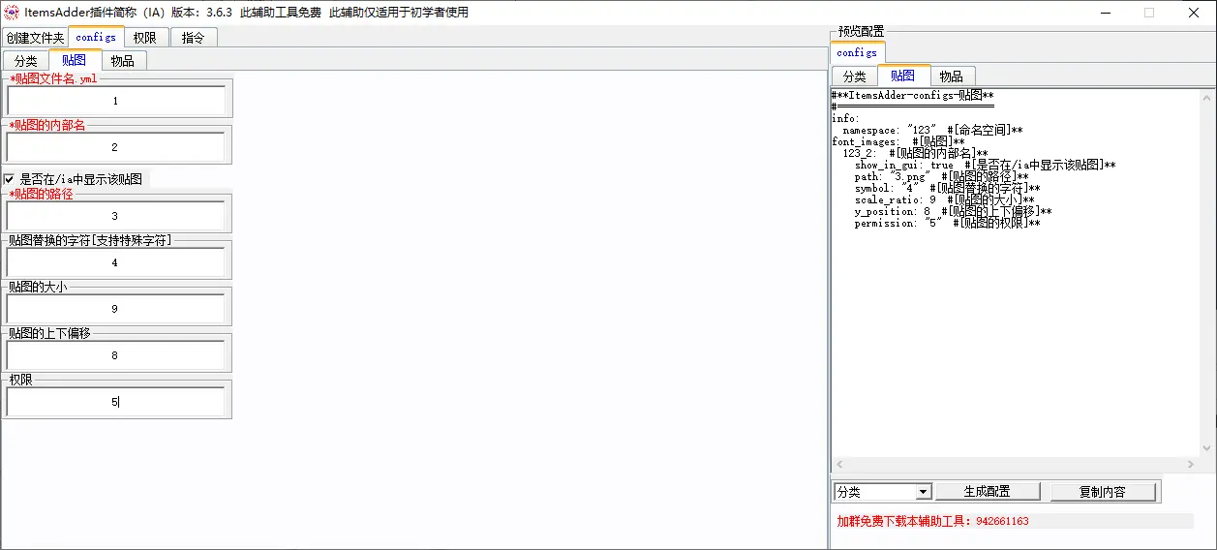The image size is (1217, 550).
Task: Focus the 贴图文件名.yml input field
Action: 116,101
